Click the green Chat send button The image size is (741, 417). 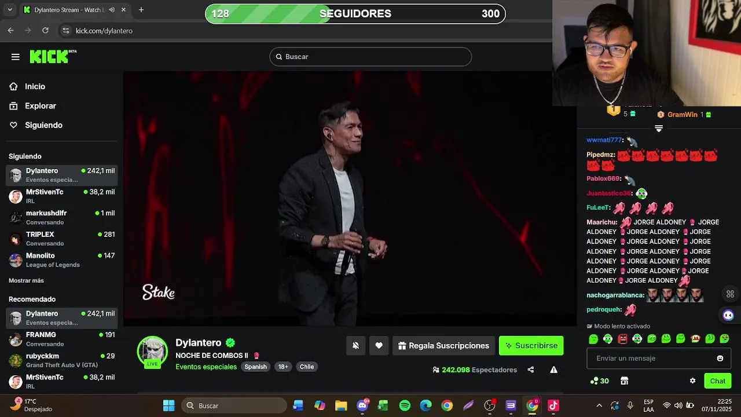[718, 381]
